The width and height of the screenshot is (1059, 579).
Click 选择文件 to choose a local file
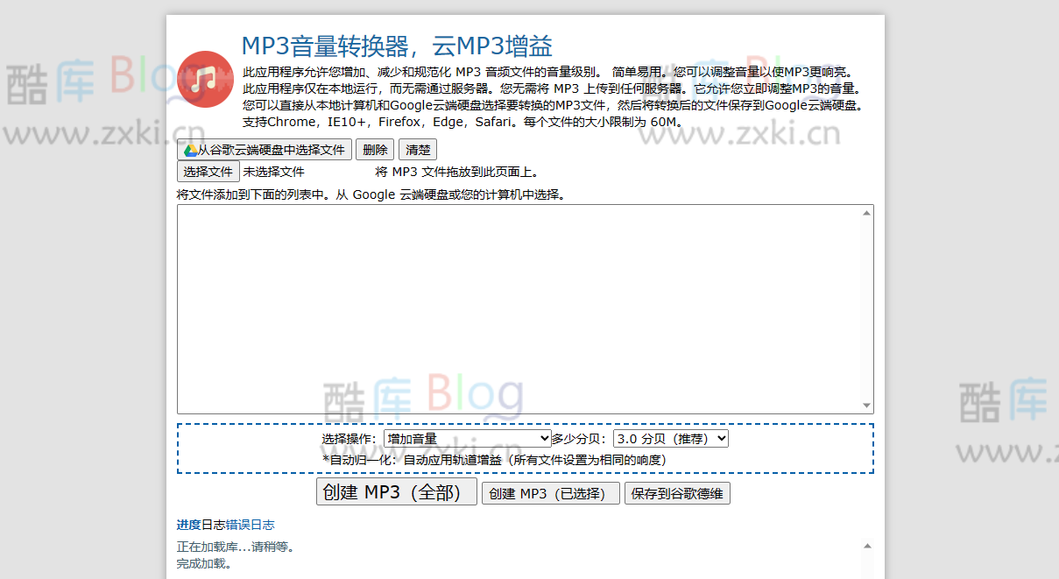[208, 171]
